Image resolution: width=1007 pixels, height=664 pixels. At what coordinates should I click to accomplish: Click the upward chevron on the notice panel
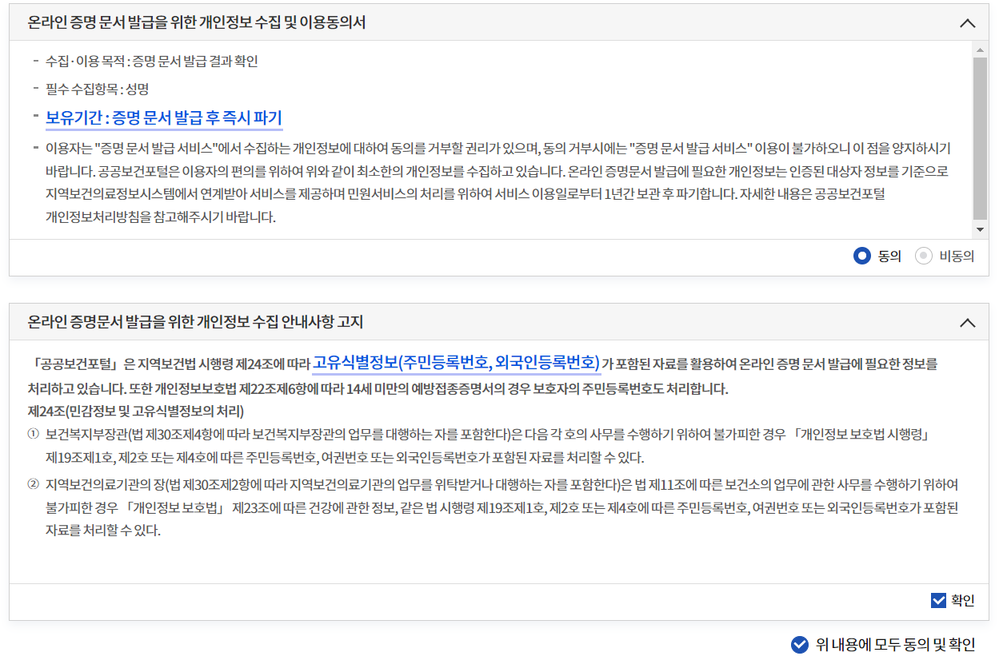[x=968, y=324]
